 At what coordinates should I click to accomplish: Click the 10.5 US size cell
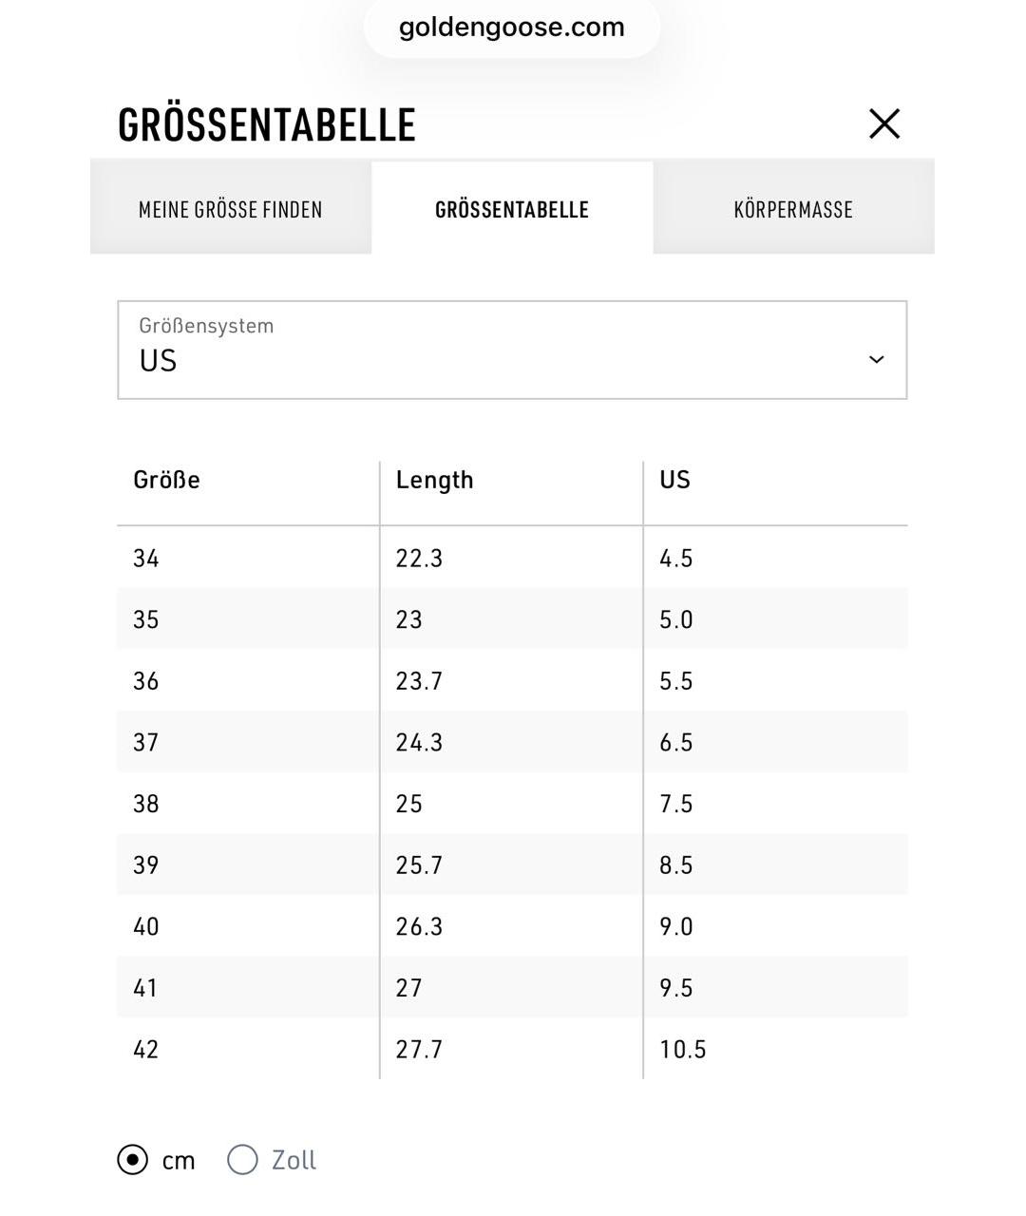(683, 1050)
